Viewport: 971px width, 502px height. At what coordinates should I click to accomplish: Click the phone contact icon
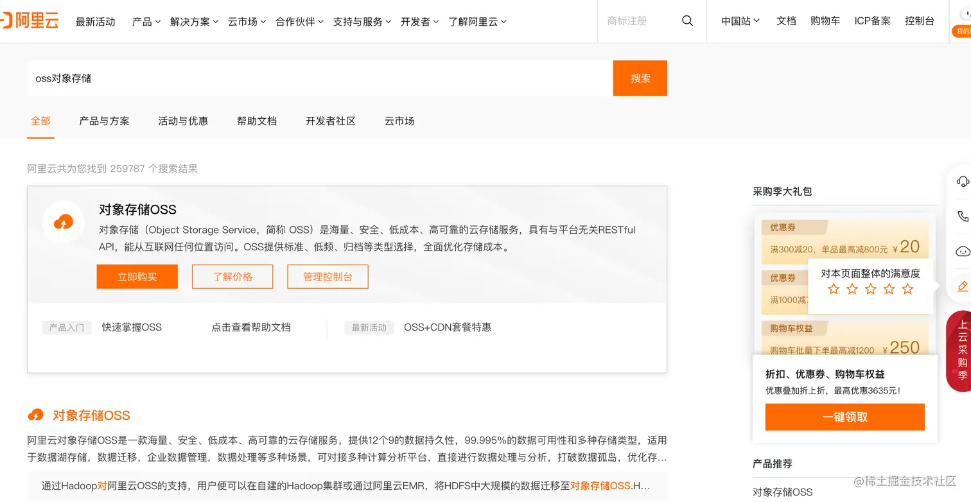963,216
